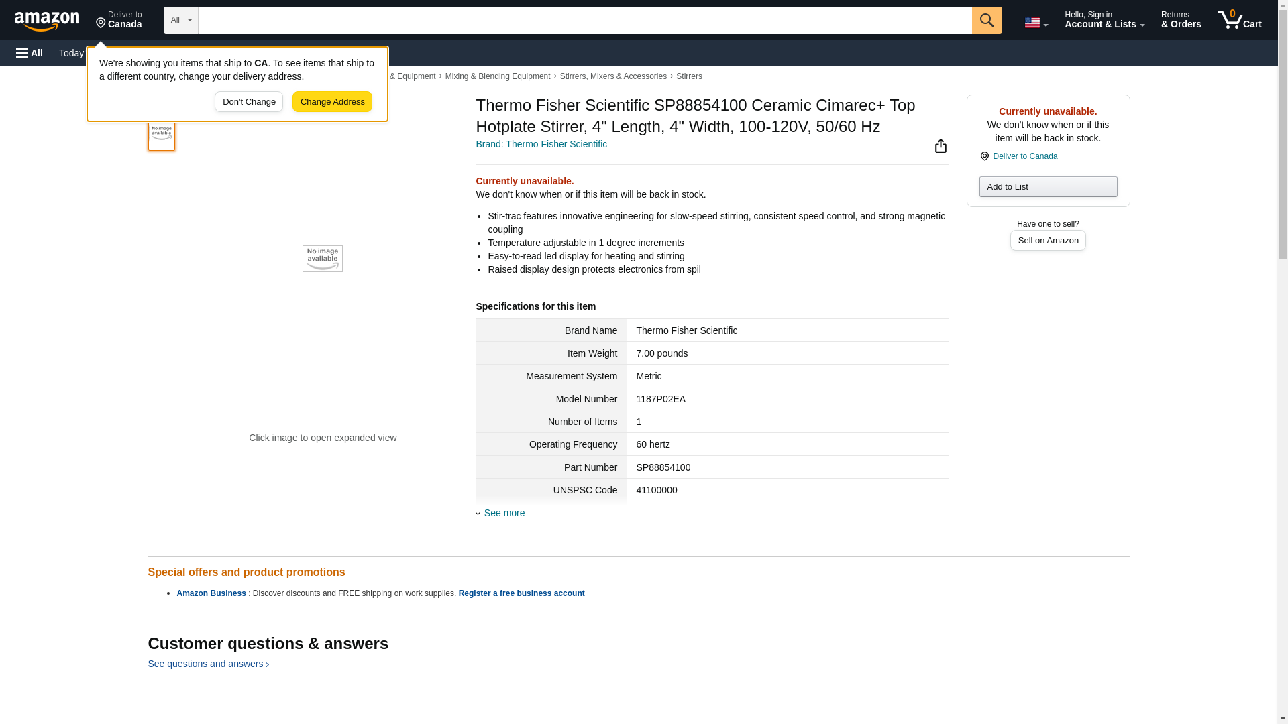Screen dimensions: 1288x724
Task: Click the share icon
Action: pyautogui.click(x=941, y=146)
